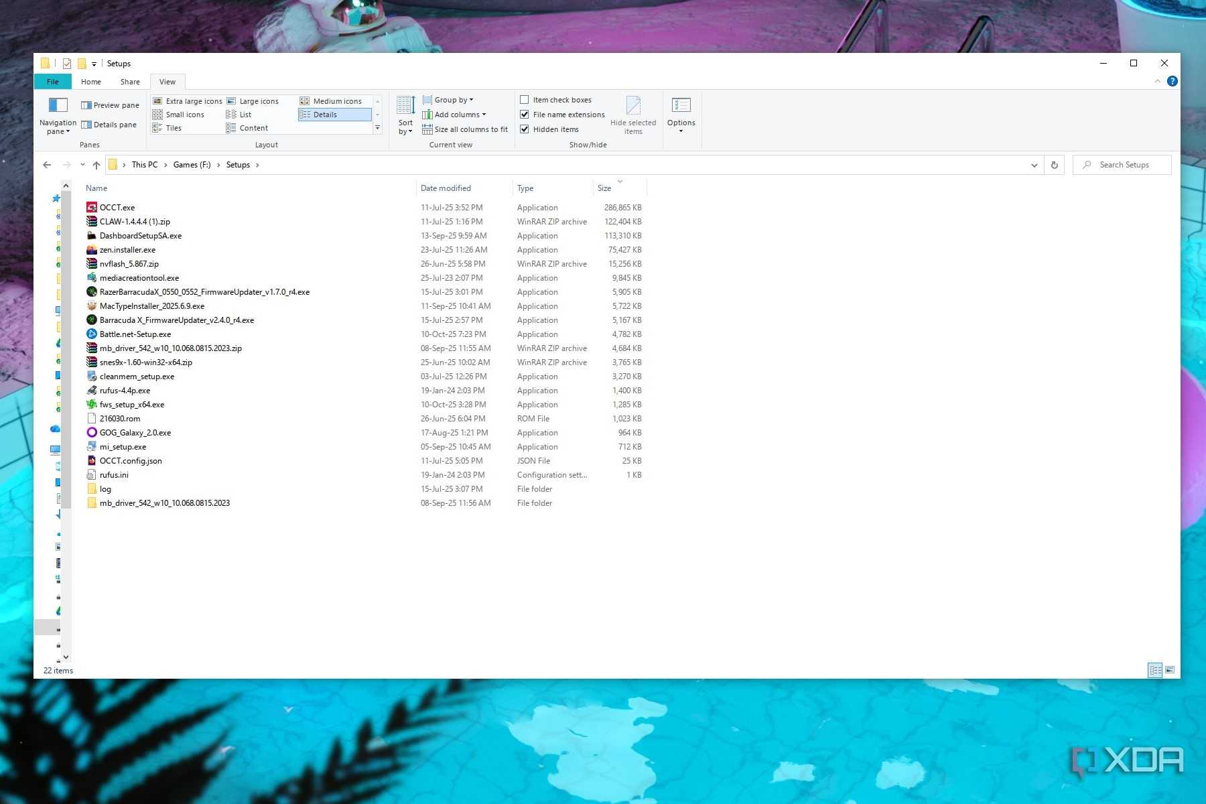The height and width of the screenshot is (804, 1206).
Task: Toggle the Details pane
Action: 109,125
